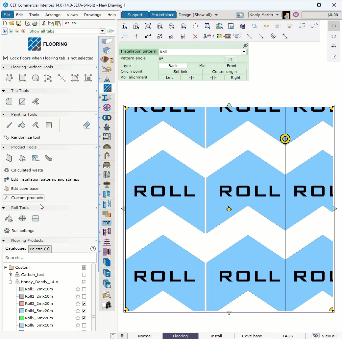This screenshot has width=342, height=339.
Task: Click the redo icon
Action: point(74,23)
